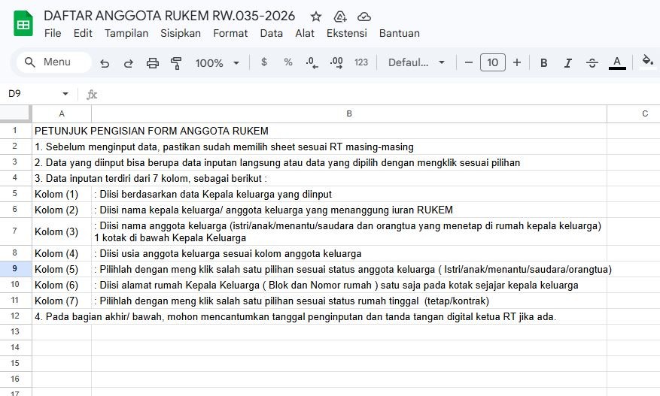
Task: Select row 13 header
Action: tap(15, 331)
